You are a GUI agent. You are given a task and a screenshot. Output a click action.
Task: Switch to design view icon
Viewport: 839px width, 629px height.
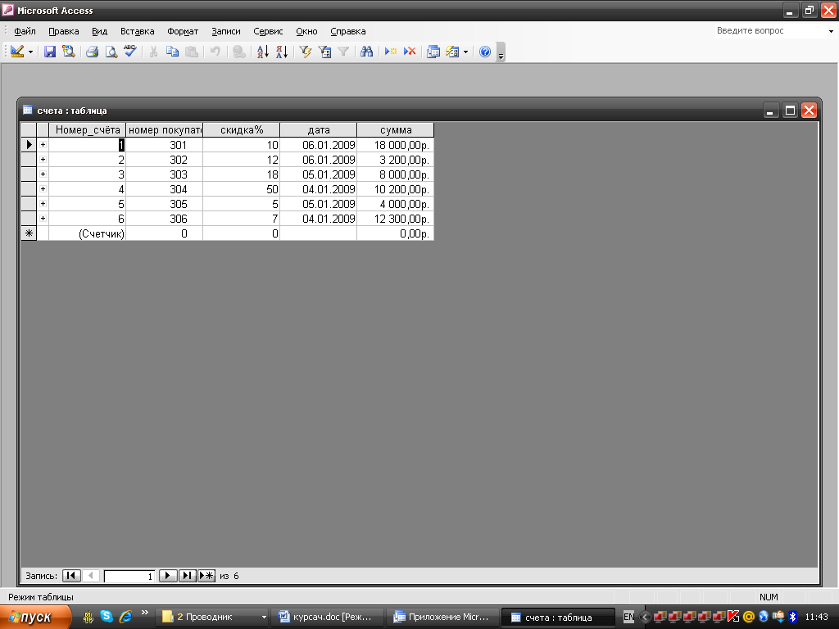pos(17,52)
